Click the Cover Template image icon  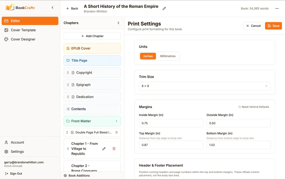click(x=6, y=30)
